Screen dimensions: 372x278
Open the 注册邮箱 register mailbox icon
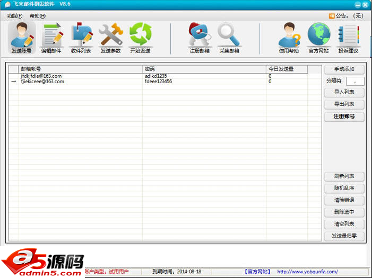pos(200,38)
